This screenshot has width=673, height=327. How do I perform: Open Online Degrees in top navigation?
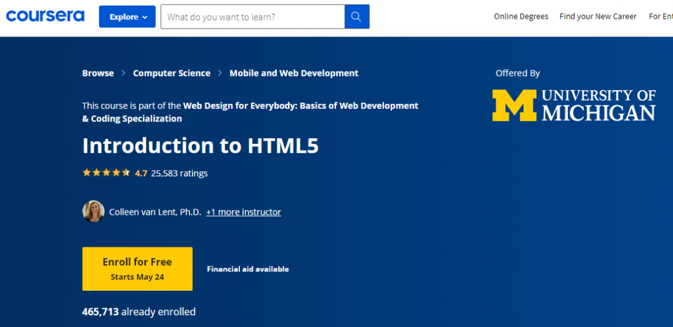click(x=521, y=16)
